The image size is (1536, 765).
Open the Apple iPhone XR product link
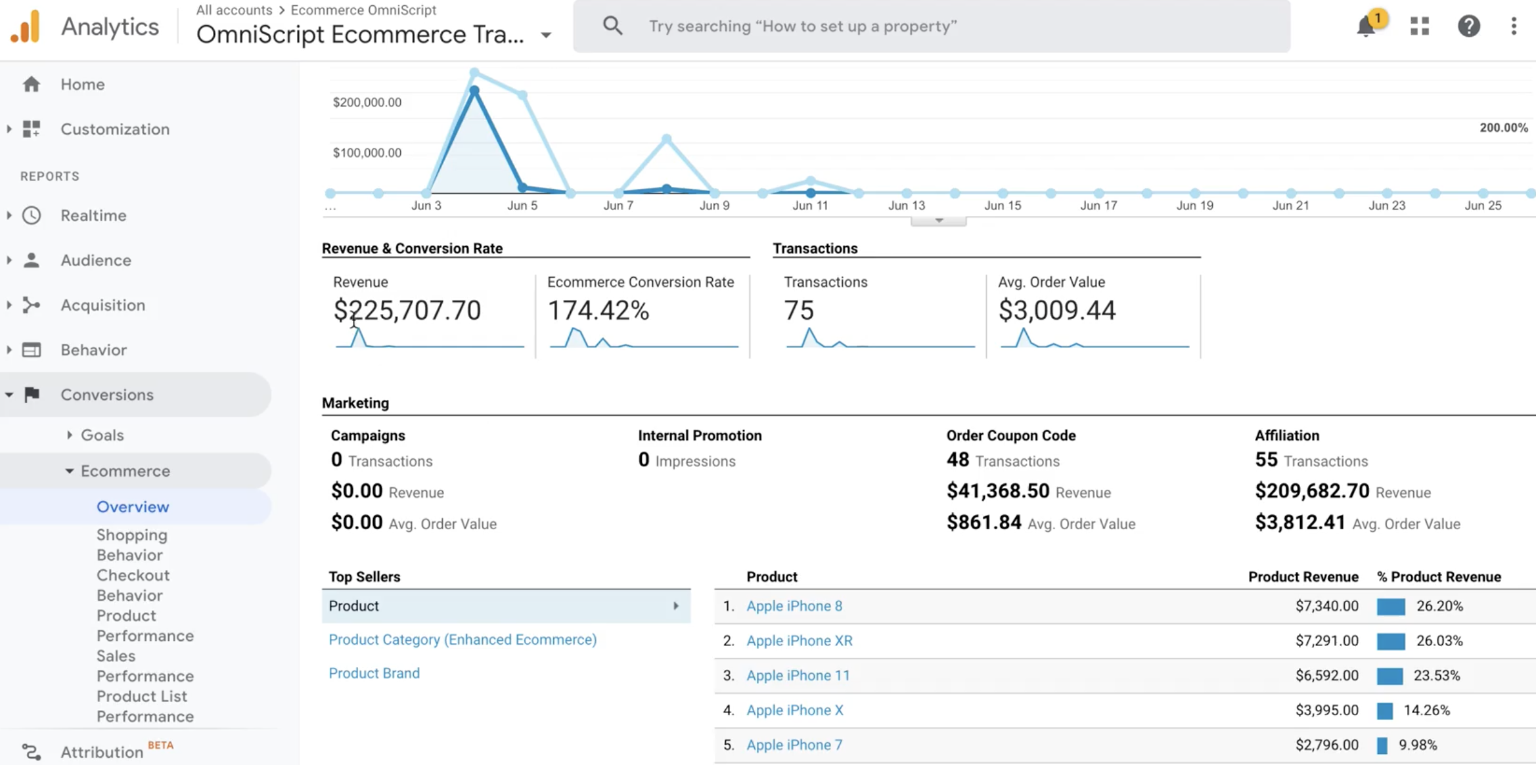pos(800,641)
